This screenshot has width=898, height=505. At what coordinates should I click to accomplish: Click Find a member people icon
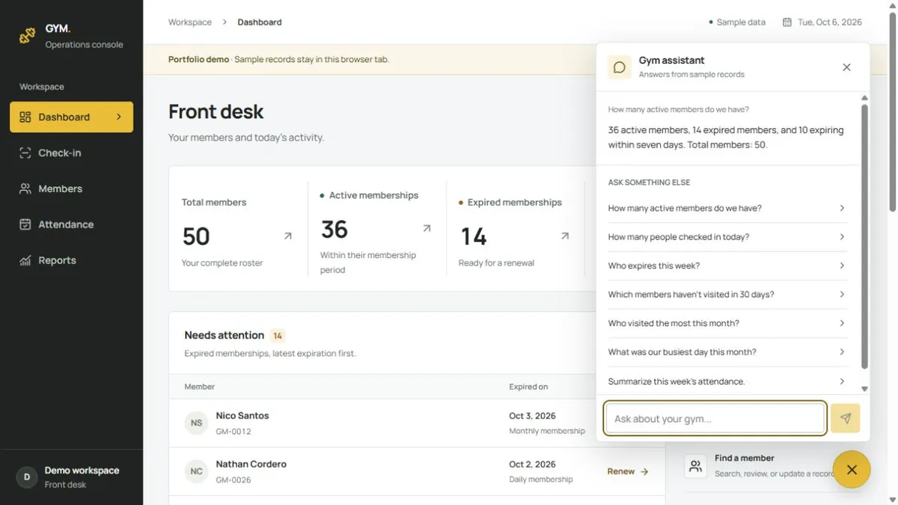point(695,466)
